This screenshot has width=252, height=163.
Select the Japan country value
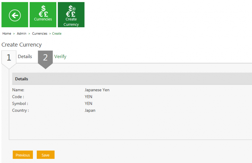(90, 111)
